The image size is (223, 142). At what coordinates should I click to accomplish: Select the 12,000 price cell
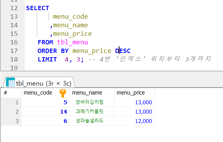[x=135, y=121]
